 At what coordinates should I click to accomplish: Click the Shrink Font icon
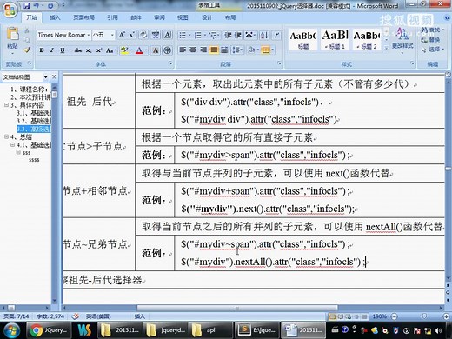tap(131, 35)
